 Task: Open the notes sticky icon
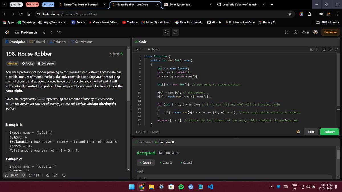(175, 32)
